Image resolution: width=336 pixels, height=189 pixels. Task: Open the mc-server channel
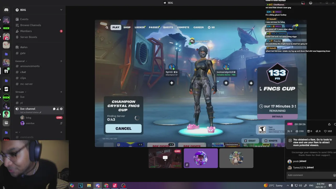[x=39, y=84]
